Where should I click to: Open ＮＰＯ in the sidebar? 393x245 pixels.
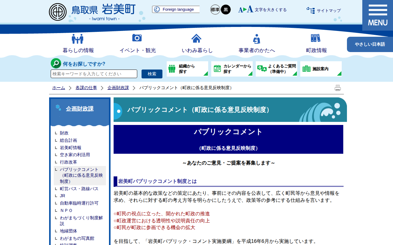pos(66,210)
